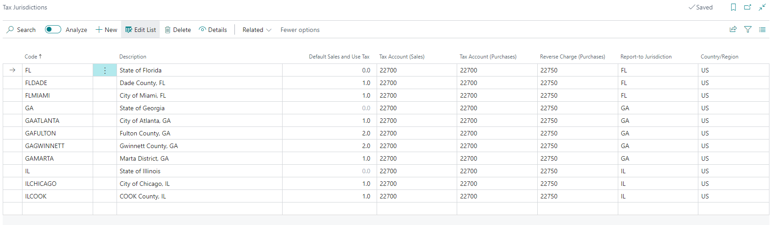The width and height of the screenshot is (778, 225).
Task: Select the GAATLANTA code cell
Action: point(42,121)
